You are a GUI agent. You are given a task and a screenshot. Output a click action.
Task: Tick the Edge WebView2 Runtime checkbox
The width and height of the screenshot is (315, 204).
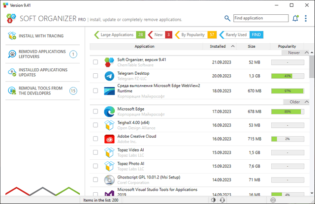pos(95,90)
